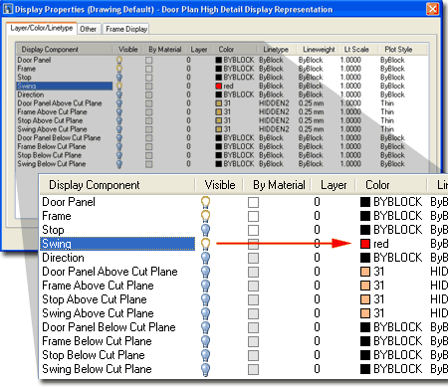Image resolution: width=448 pixels, height=387 pixels.
Task: Toggle Stop lightbulb in small dialog list
Action: [x=119, y=78]
